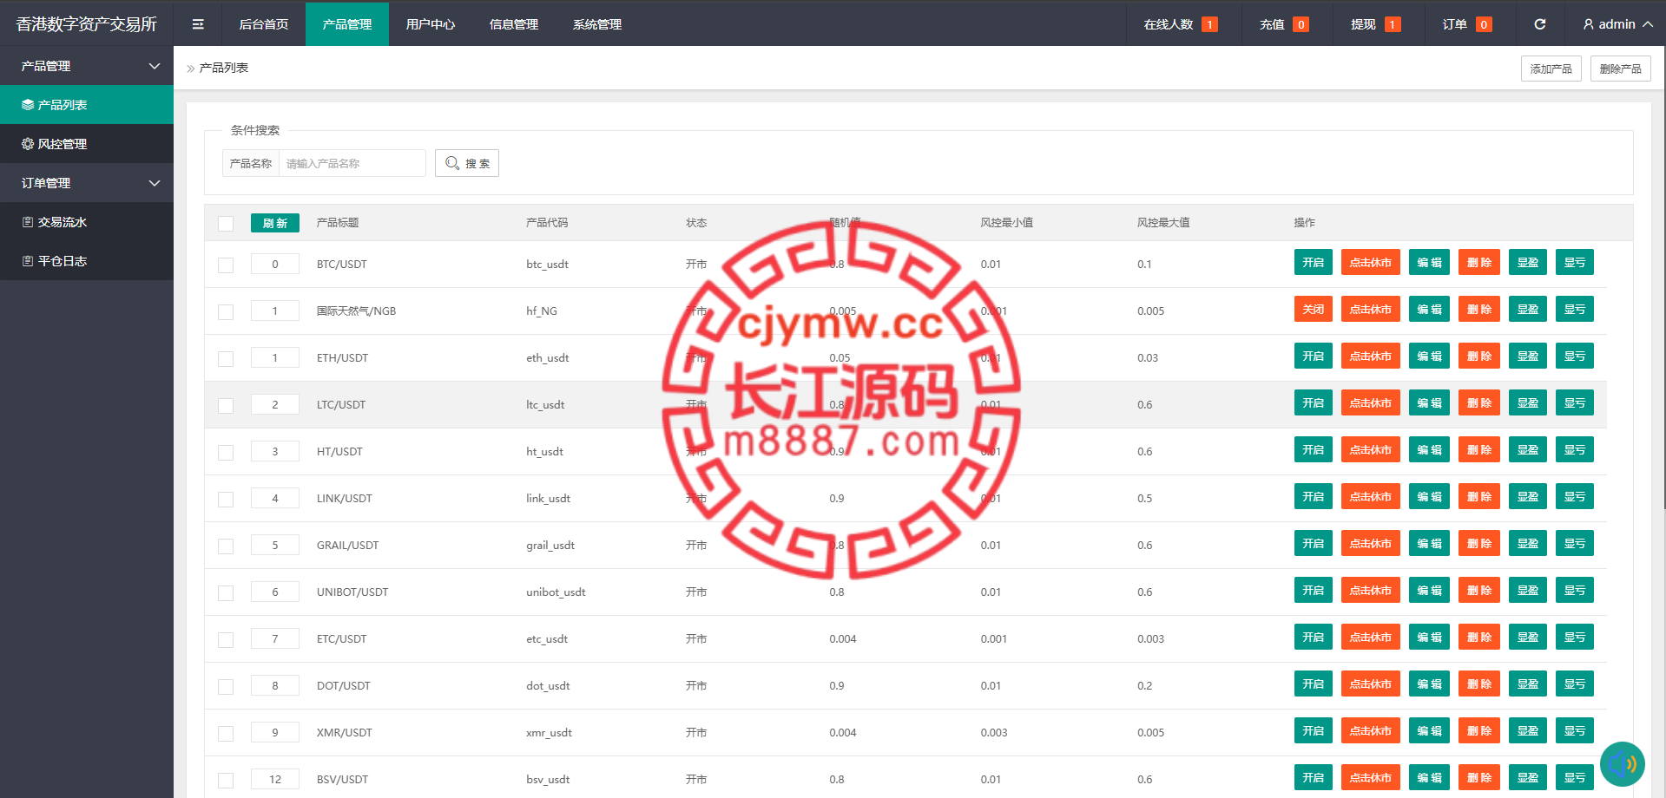Click the DOT/USDT product title

tap(344, 686)
